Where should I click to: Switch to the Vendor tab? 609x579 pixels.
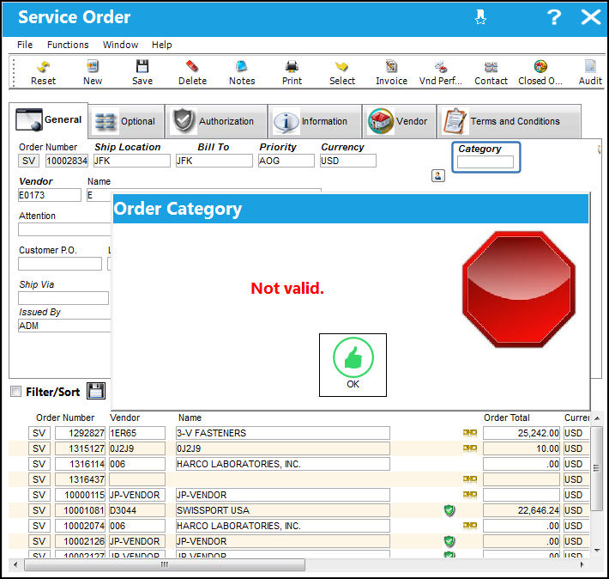point(399,121)
